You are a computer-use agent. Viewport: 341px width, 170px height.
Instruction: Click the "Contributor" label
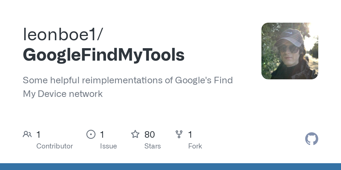click(x=55, y=146)
